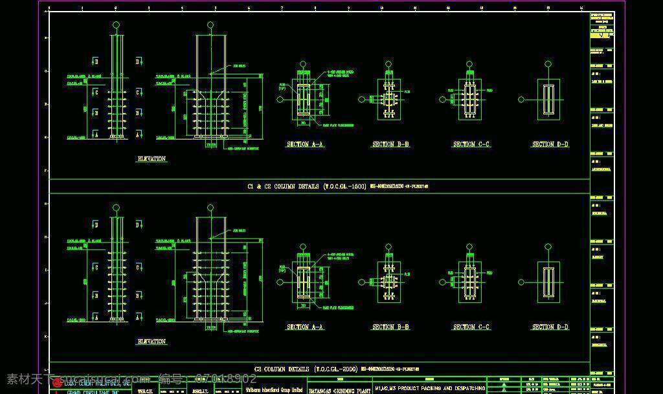Select SECTION D-D label in C1 & C2 details
Image resolution: width=663 pixels, height=394 pixels.
[550, 144]
